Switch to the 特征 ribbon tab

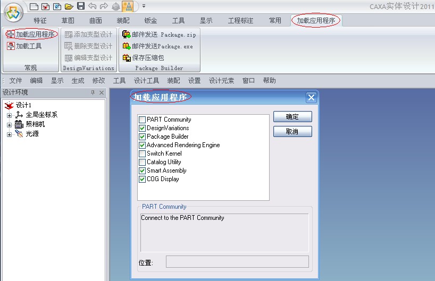[x=40, y=21]
